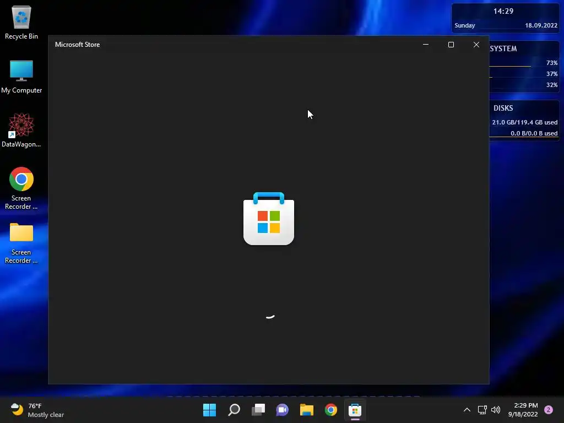
Task: Click the 14:29 clock gadget
Action: (x=503, y=11)
